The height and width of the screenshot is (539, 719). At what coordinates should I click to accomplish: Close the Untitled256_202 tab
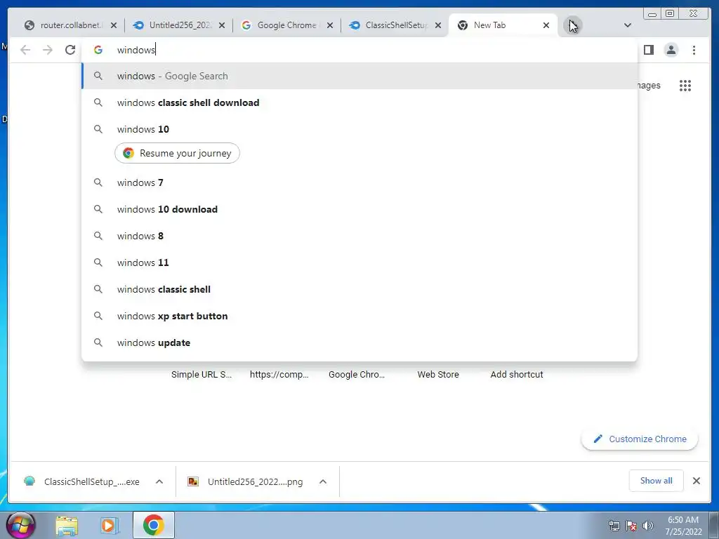[x=222, y=25]
